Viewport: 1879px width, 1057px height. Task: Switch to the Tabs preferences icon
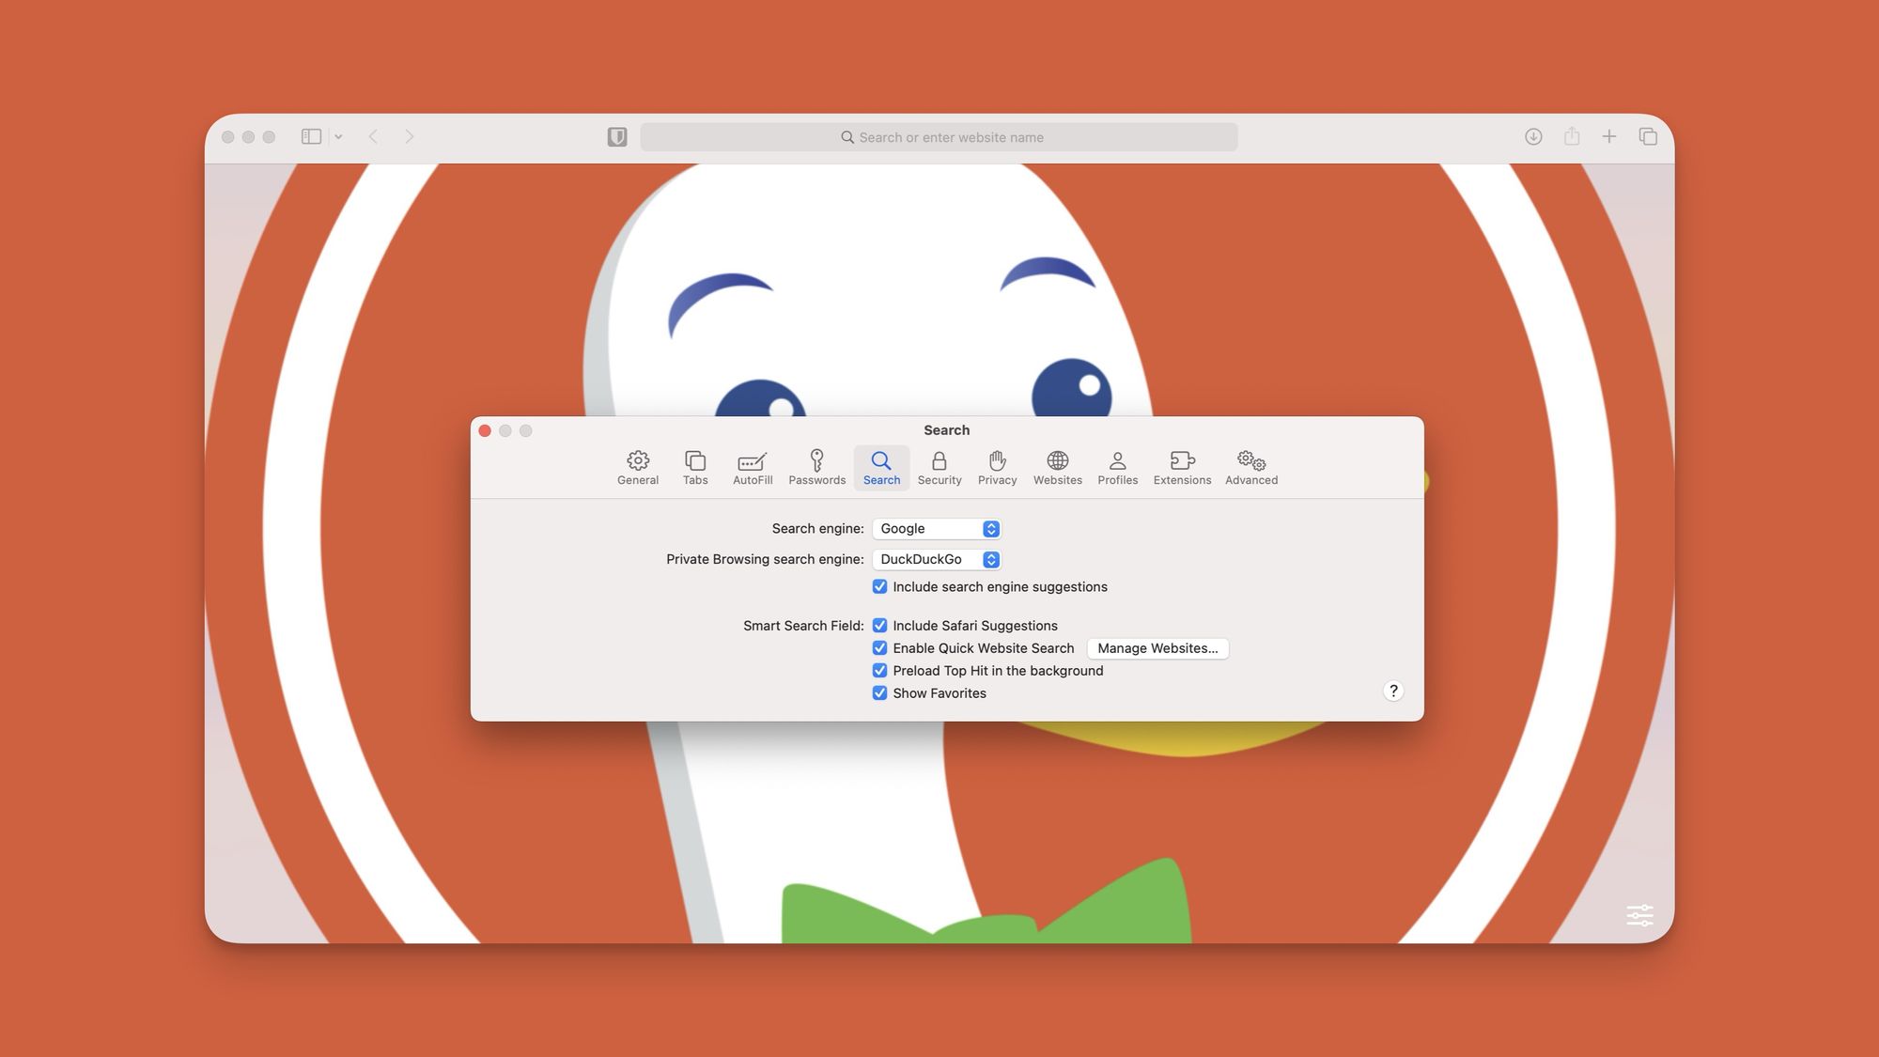695,467
